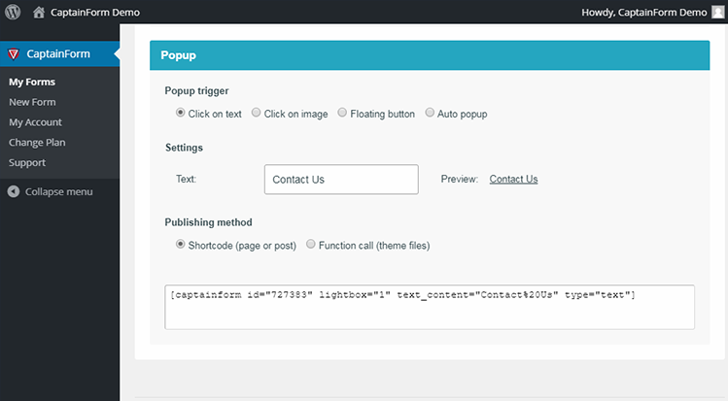The width and height of the screenshot is (728, 401).
Task: Click the Collapse menu arrow icon
Action: coord(14,191)
